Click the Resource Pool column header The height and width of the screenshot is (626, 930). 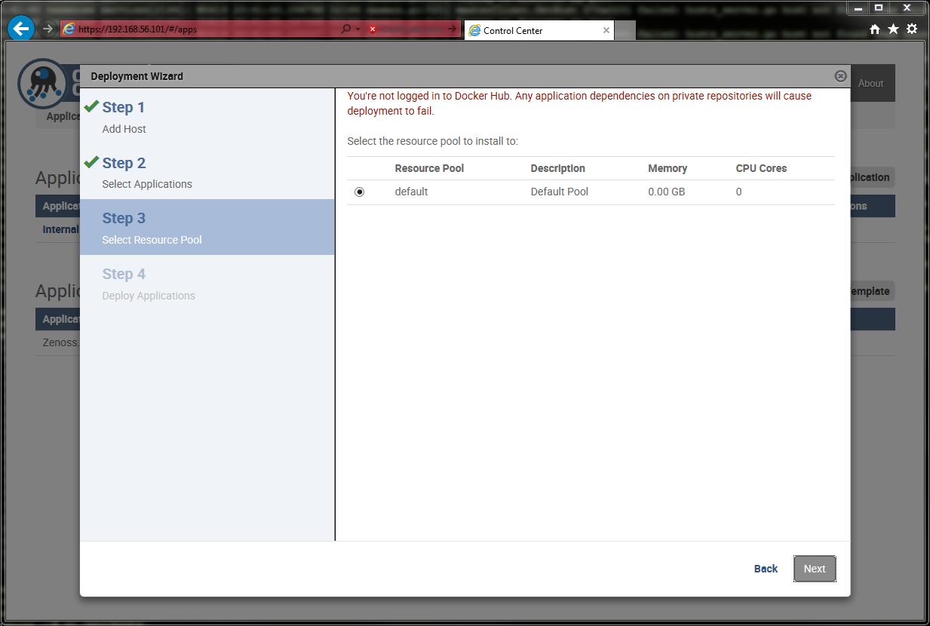click(429, 168)
